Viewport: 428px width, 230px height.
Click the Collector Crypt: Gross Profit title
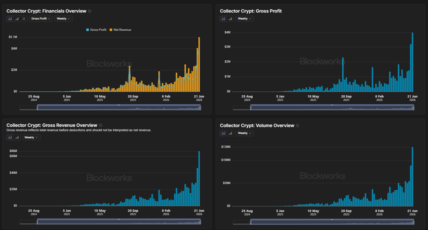tap(251, 11)
